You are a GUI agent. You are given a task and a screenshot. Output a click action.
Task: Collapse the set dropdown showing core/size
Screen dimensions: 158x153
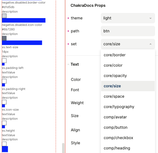pos(128,44)
